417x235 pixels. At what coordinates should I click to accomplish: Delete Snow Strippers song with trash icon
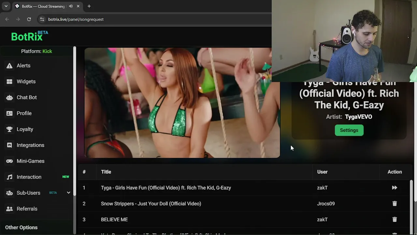point(395,204)
